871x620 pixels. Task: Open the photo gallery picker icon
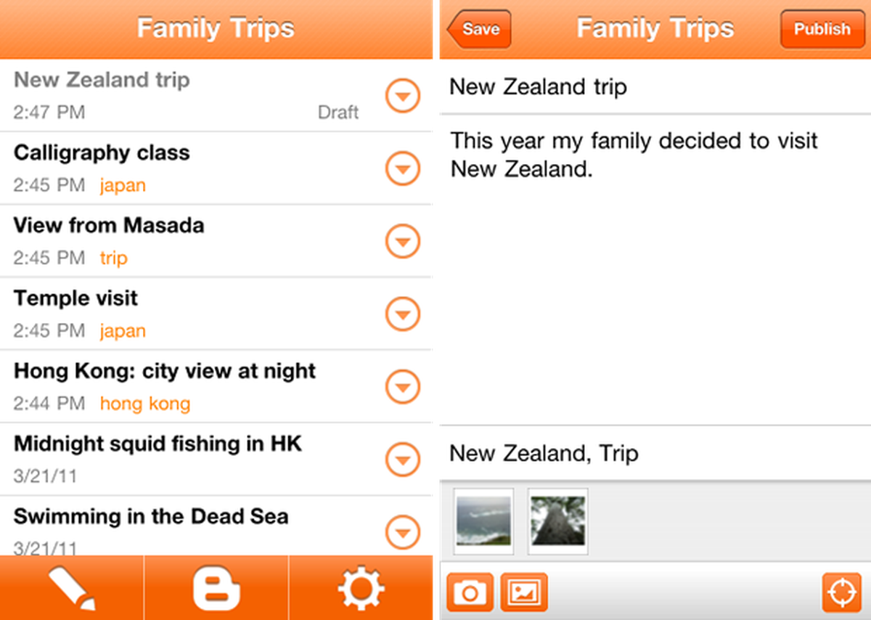click(x=524, y=592)
